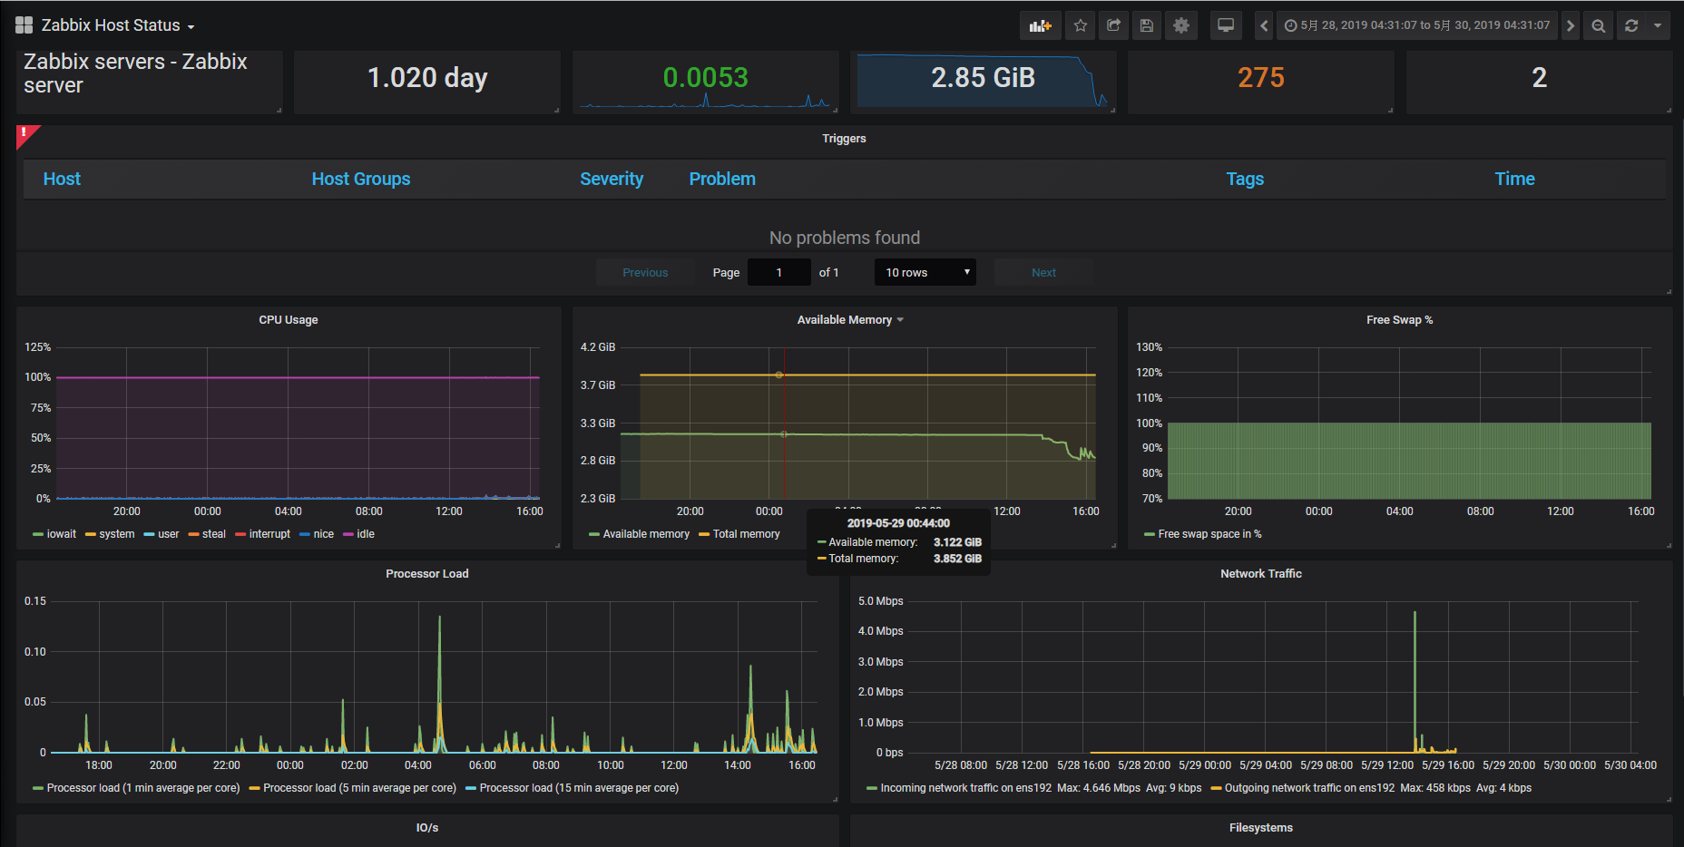Cycle view mode monitor icon
The image size is (1684, 847).
[1226, 25]
